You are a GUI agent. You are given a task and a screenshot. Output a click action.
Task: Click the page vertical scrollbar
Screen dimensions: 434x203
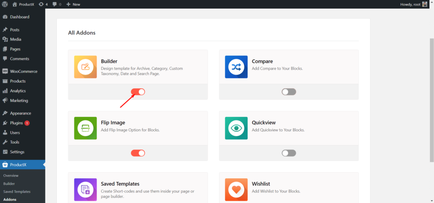431,100
